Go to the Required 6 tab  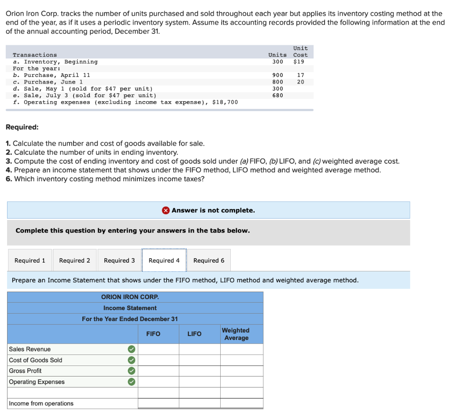[x=209, y=260]
